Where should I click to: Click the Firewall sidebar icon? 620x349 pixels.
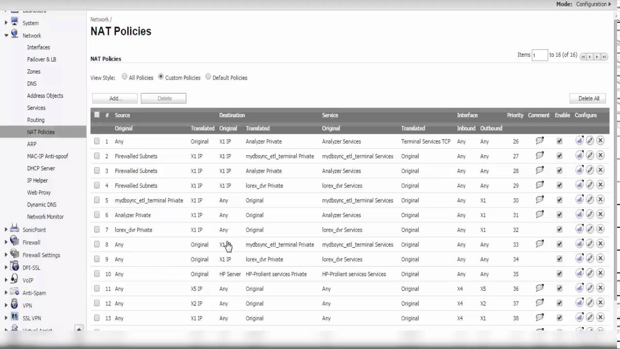coord(15,242)
